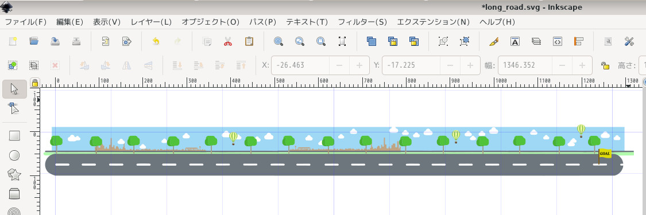
Task: Open the 表示(V) menu
Action: (x=107, y=22)
